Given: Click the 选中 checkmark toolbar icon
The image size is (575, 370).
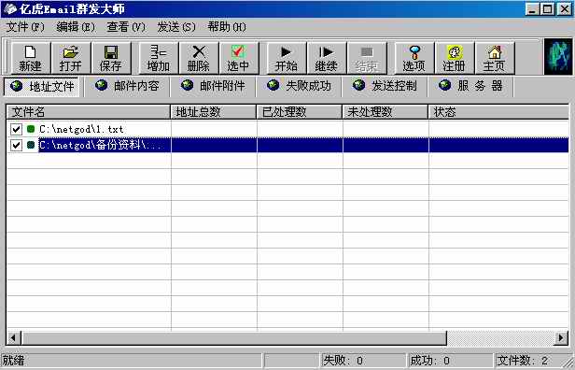Looking at the screenshot, I should tap(239, 58).
